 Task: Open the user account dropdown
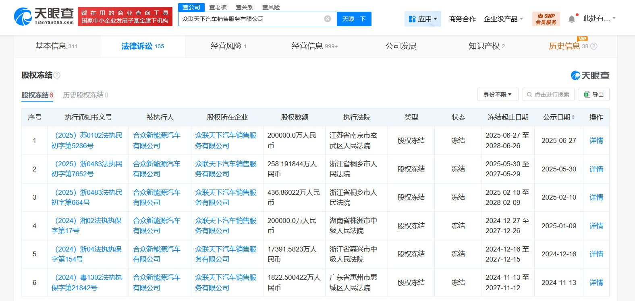pyautogui.click(x=600, y=19)
